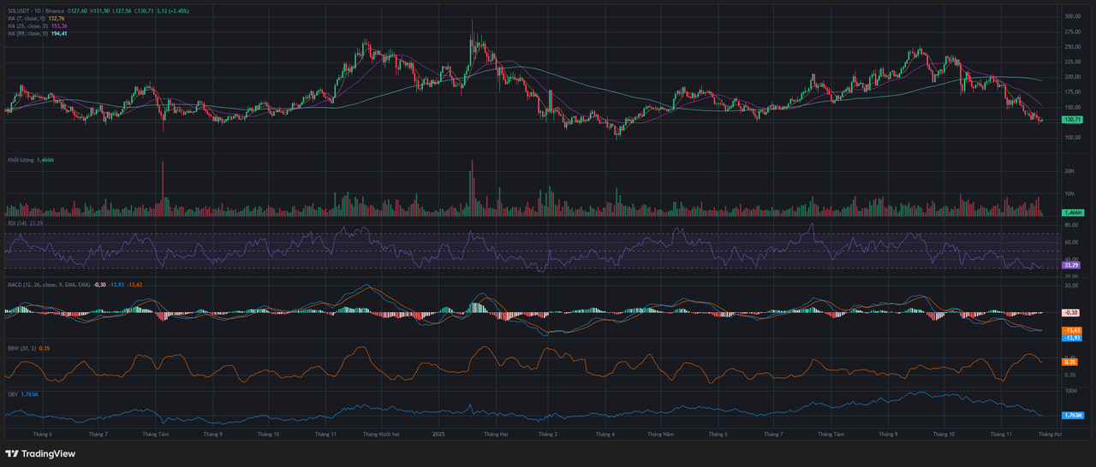This screenshot has width=1096, height=467.
Task: Click the change value 3,12 (+2.45%)
Action: tap(173, 11)
